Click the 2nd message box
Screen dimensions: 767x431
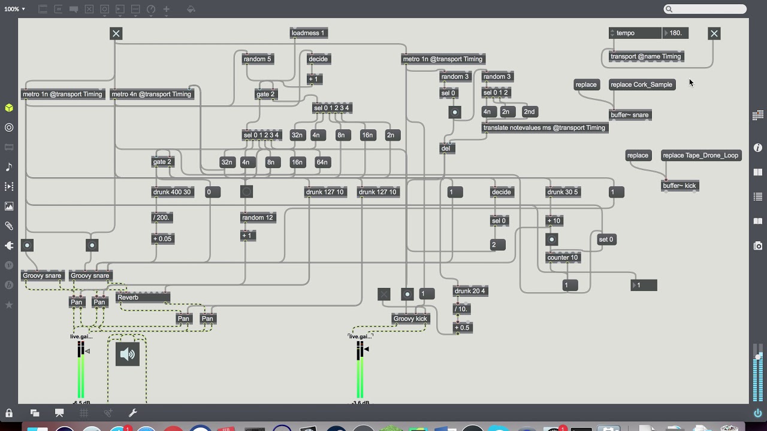[x=529, y=112]
